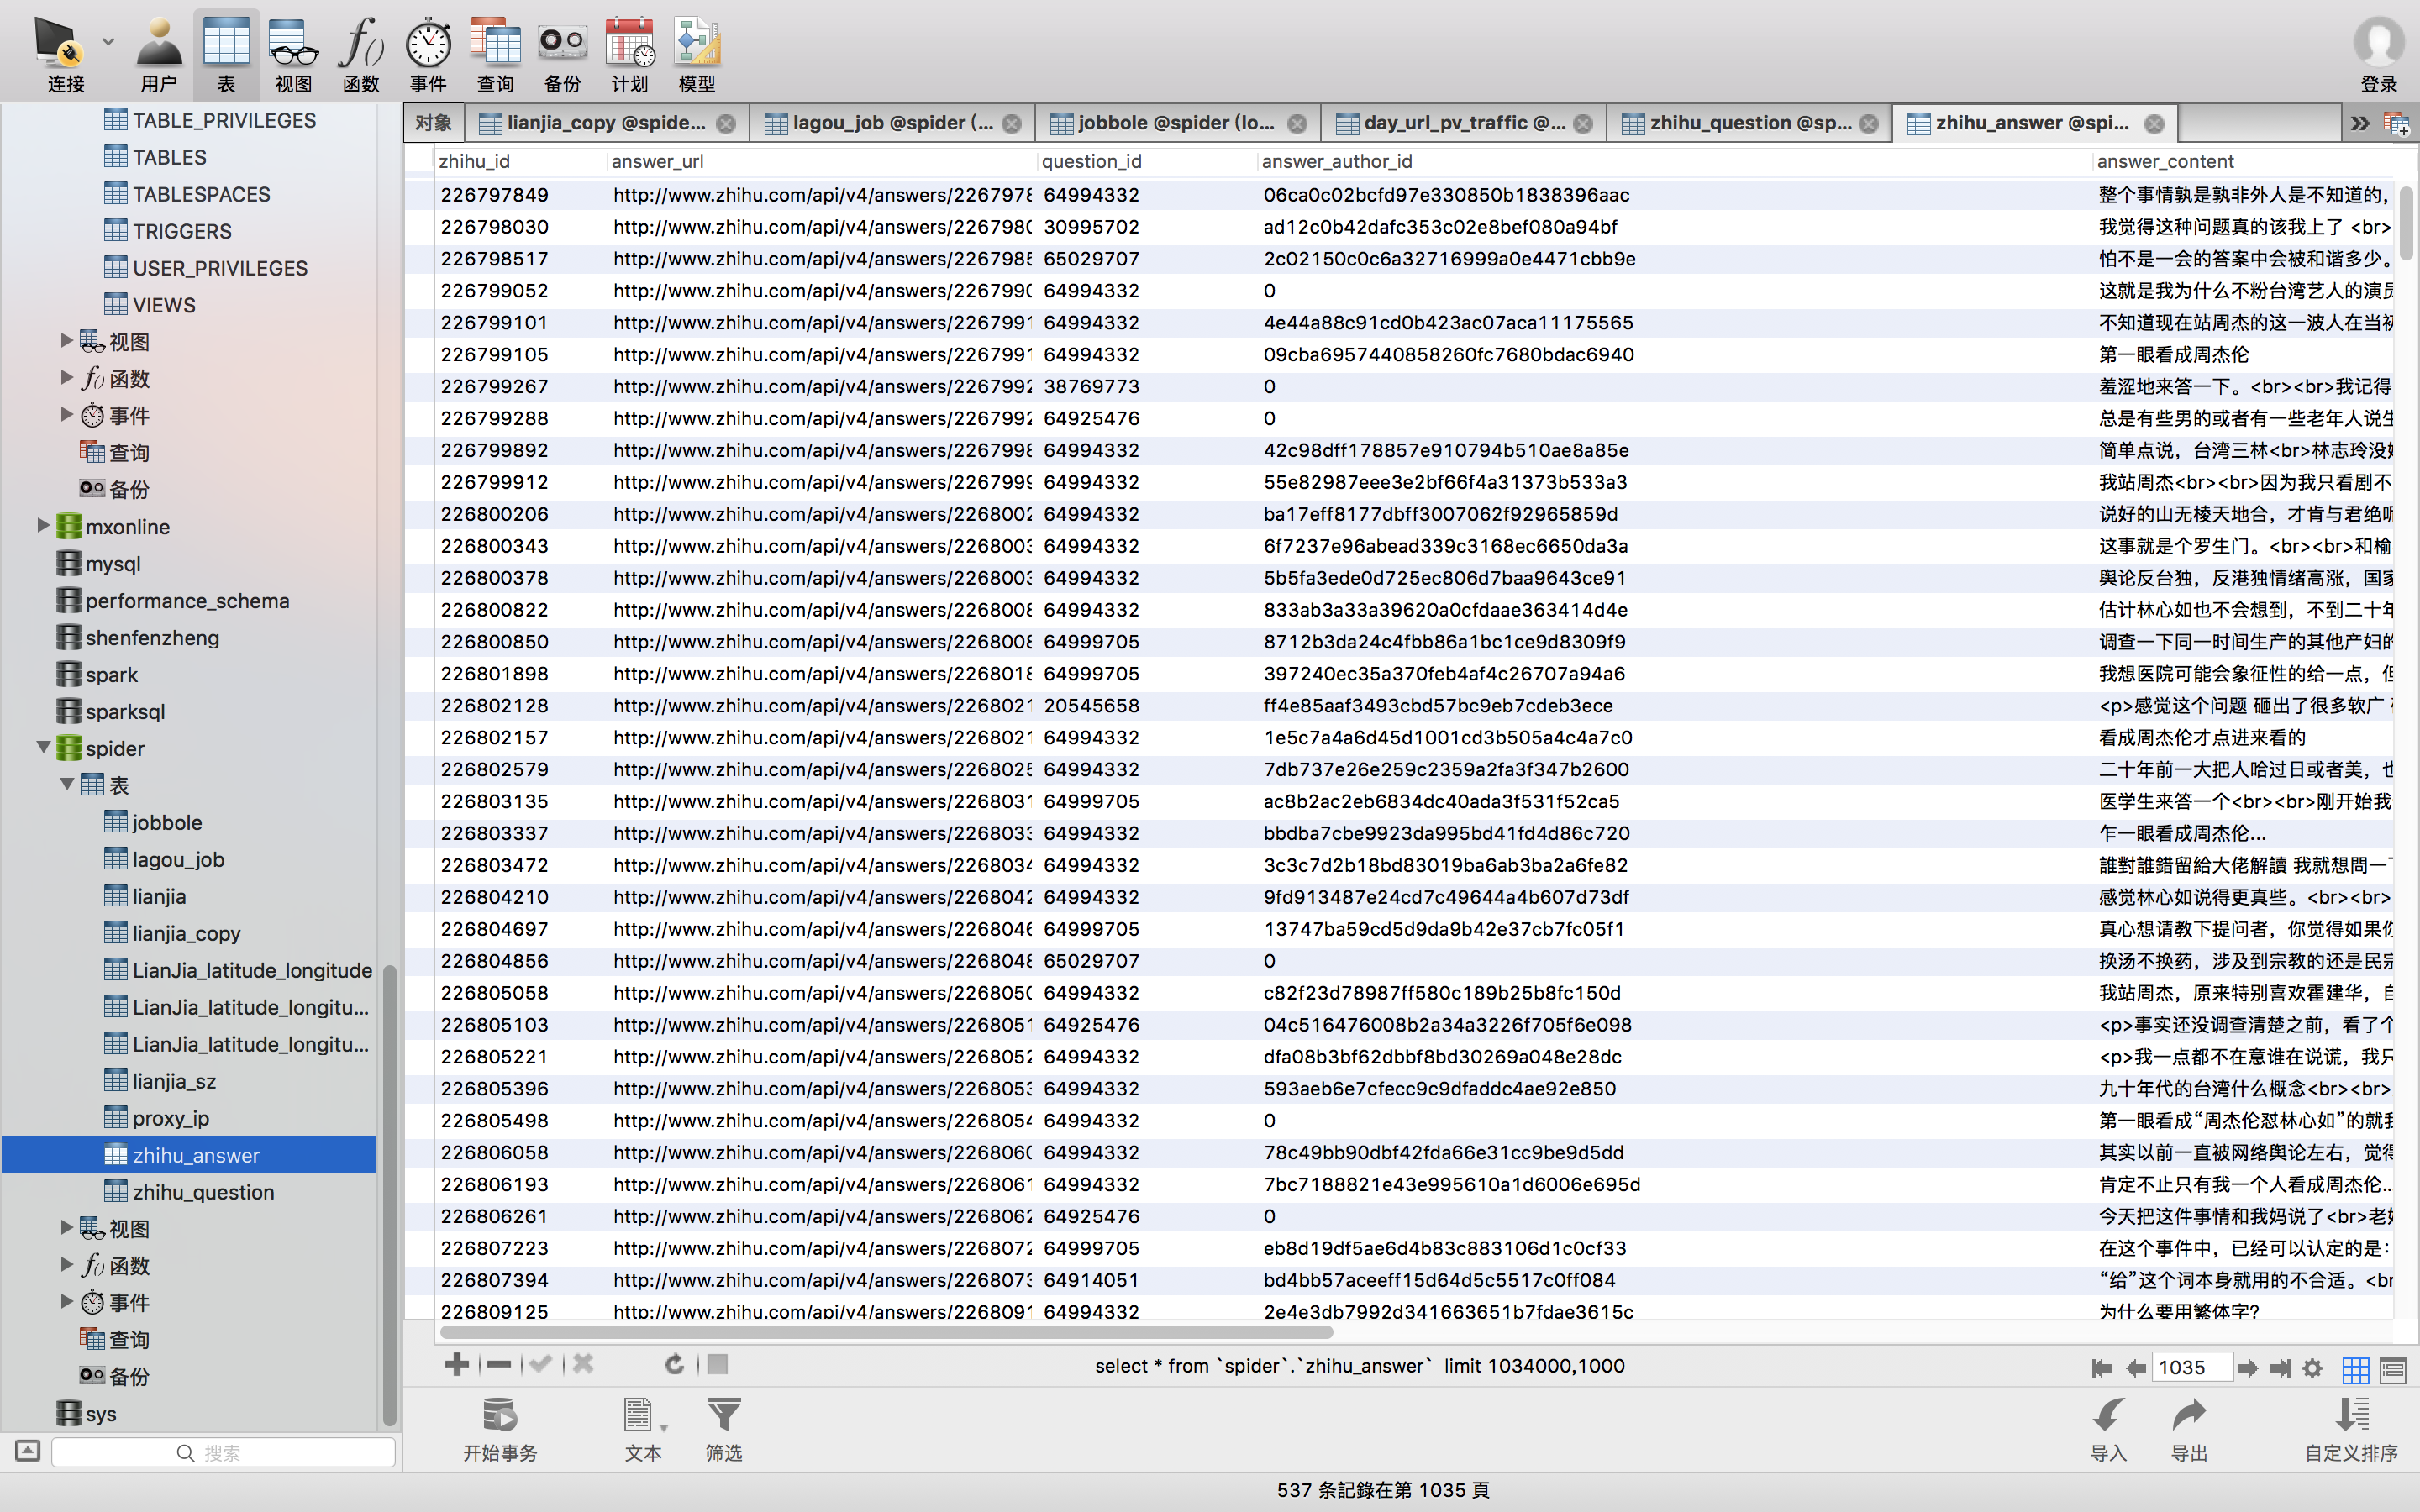Switch to grid view mode

(2355, 1368)
